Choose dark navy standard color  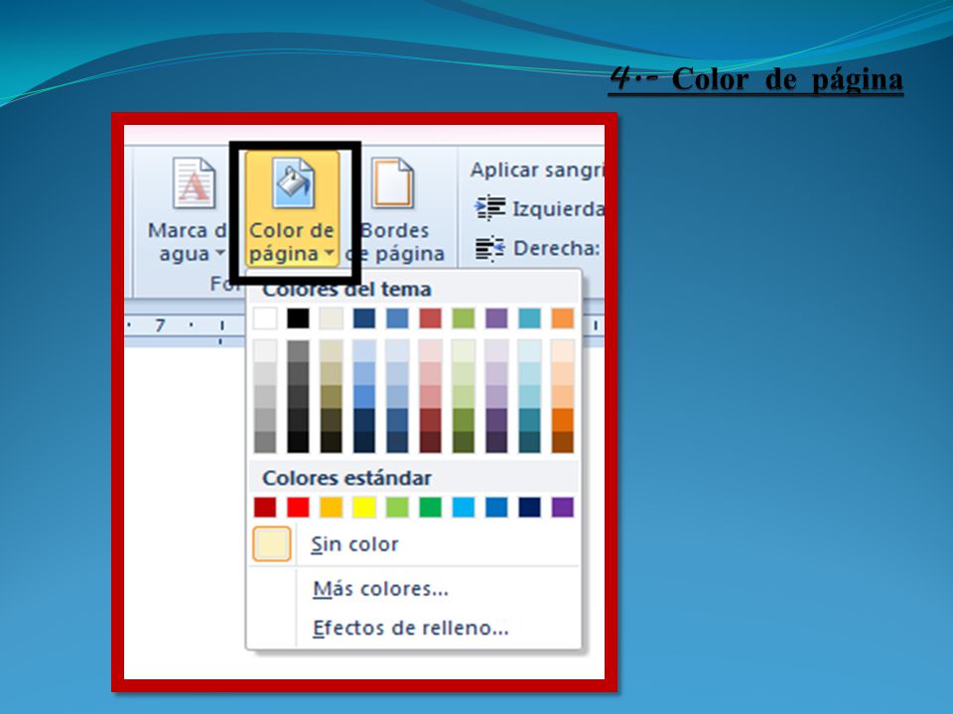tap(529, 507)
